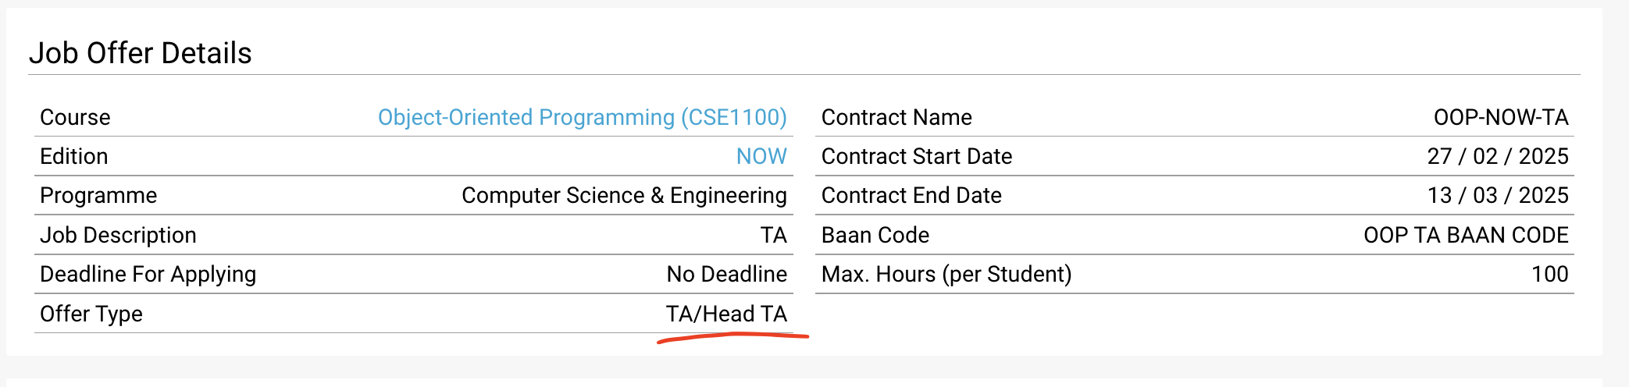The width and height of the screenshot is (1629, 387).
Task: Click the contract start date 27 / 02 / 2025
Action: coord(1498,156)
